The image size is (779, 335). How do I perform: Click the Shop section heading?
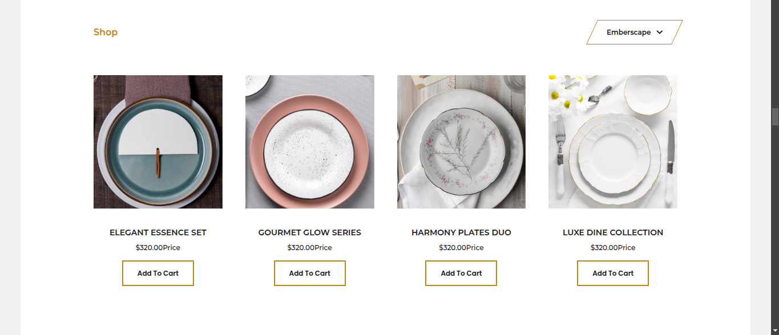(x=106, y=32)
